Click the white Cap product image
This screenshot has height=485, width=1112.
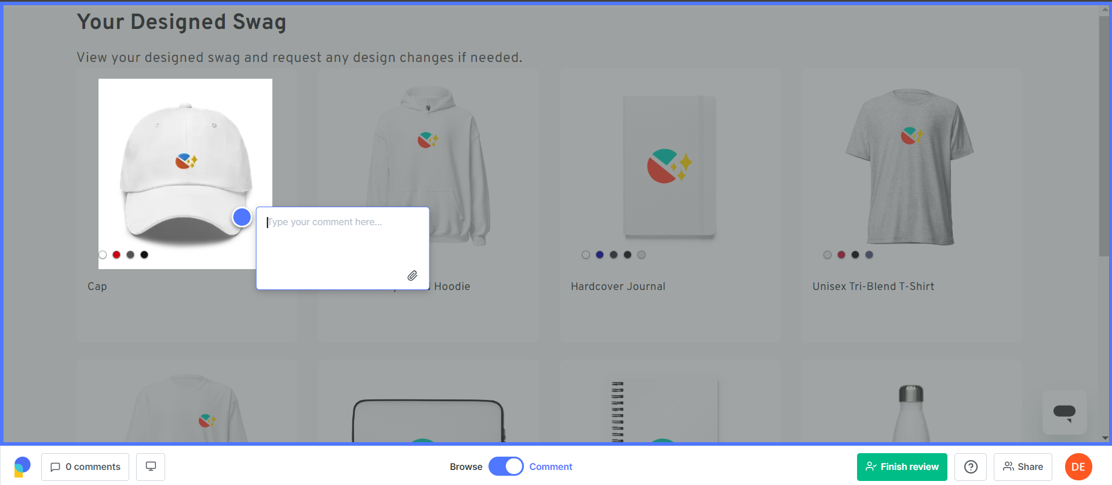[x=185, y=174]
